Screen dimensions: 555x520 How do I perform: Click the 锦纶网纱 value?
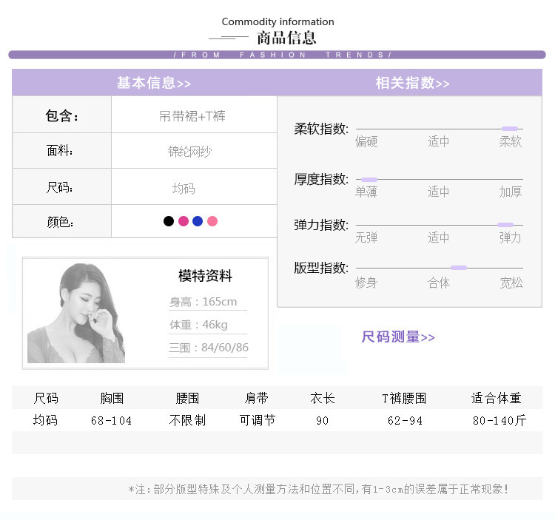click(x=189, y=152)
